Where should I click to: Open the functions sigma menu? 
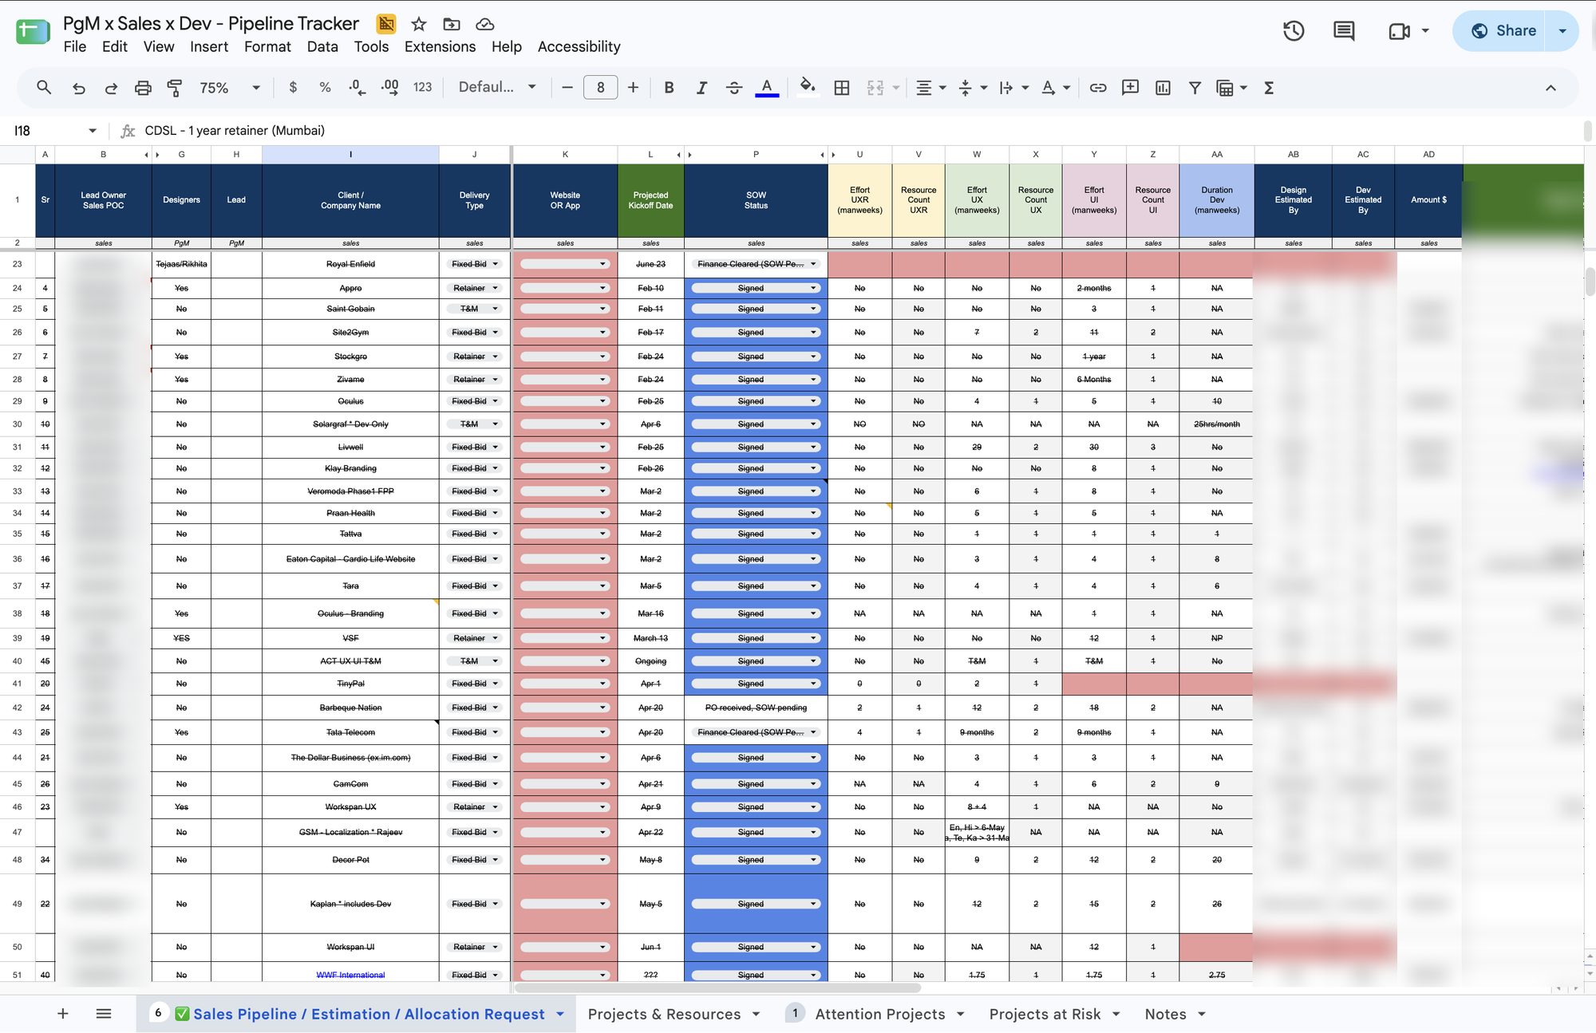1269,88
